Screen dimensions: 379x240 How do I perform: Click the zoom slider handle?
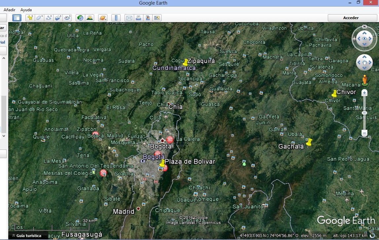(x=364, y=113)
